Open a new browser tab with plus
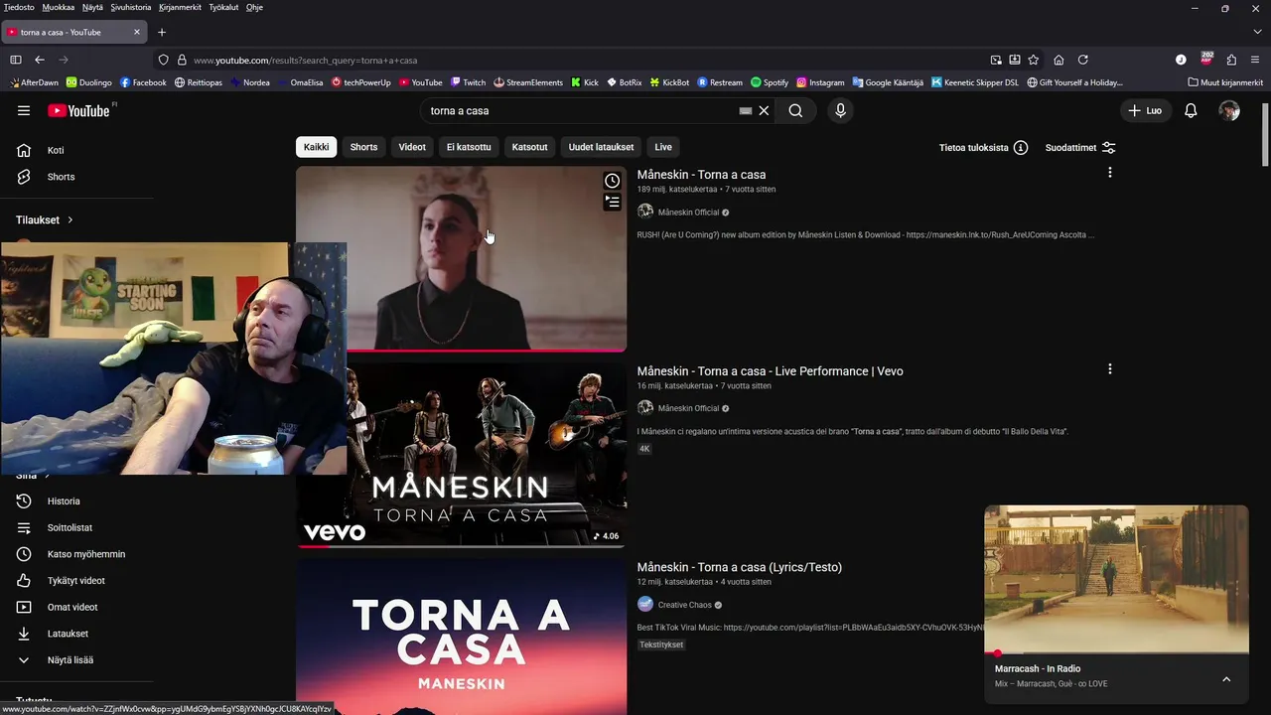 click(x=162, y=32)
